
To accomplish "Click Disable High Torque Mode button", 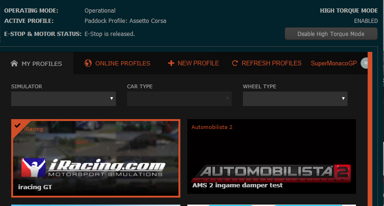I will click(331, 34).
